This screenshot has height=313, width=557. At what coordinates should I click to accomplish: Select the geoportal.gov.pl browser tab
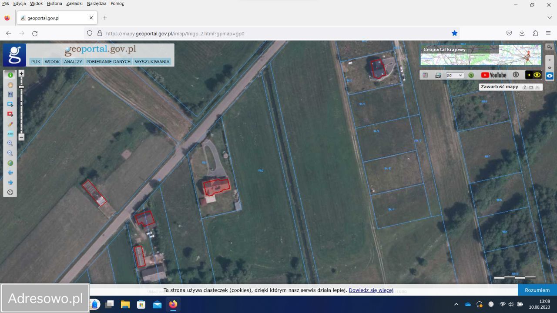tap(57, 18)
